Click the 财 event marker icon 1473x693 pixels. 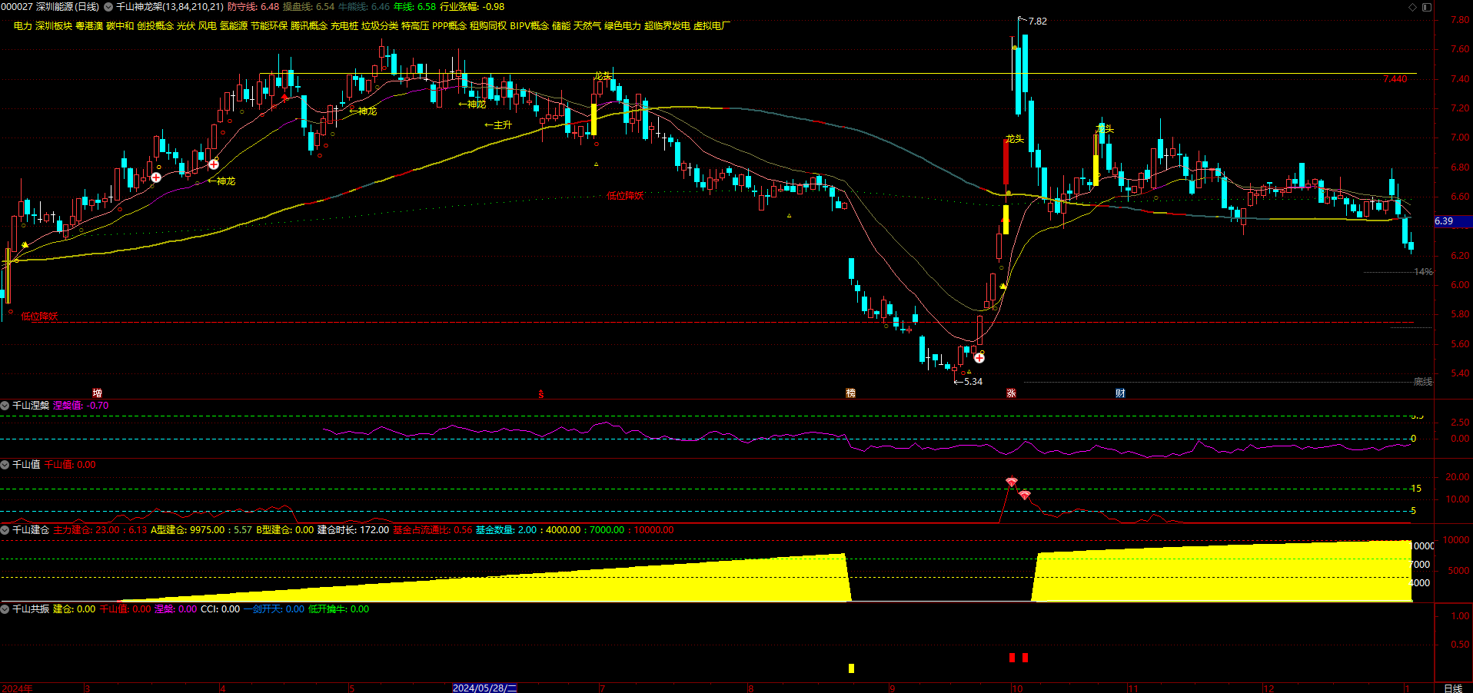point(1120,393)
